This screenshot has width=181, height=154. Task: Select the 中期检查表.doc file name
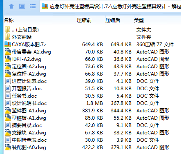(x=29, y=140)
